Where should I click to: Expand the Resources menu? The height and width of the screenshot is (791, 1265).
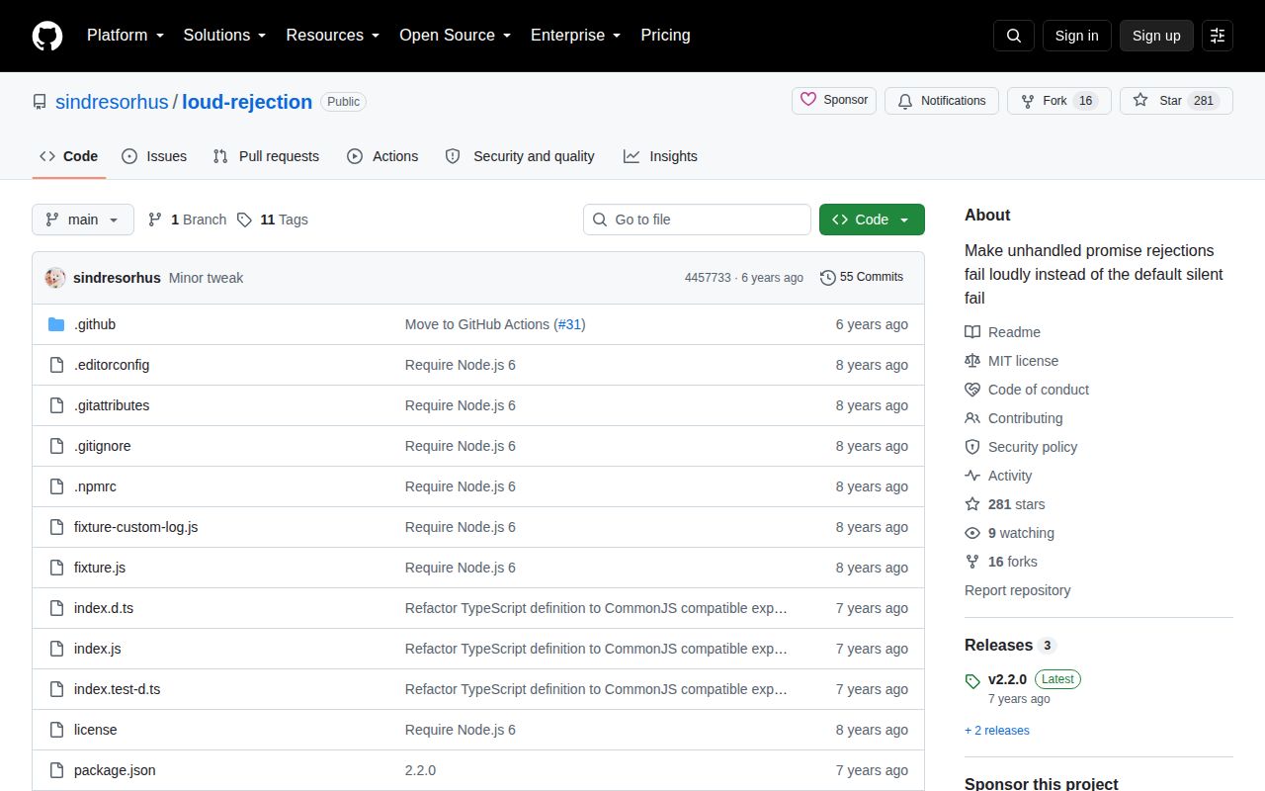pyautogui.click(x=333, y=36)
